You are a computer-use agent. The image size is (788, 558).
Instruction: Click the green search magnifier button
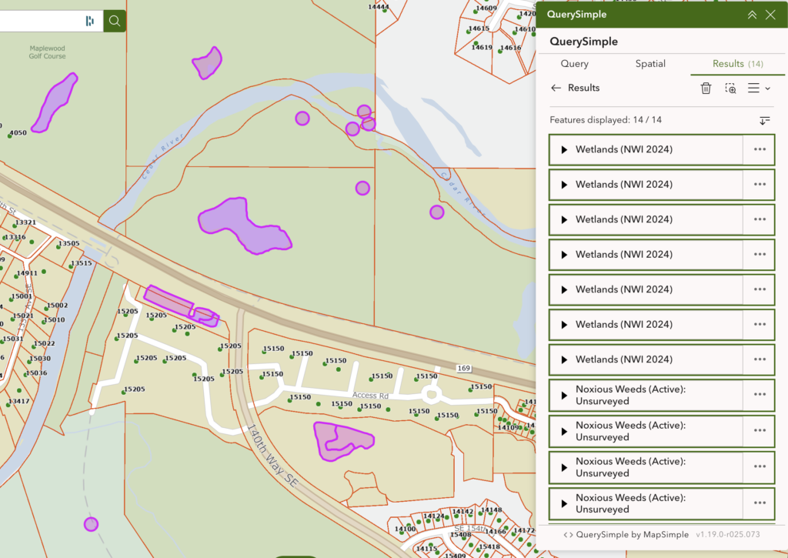pos(115,21)
